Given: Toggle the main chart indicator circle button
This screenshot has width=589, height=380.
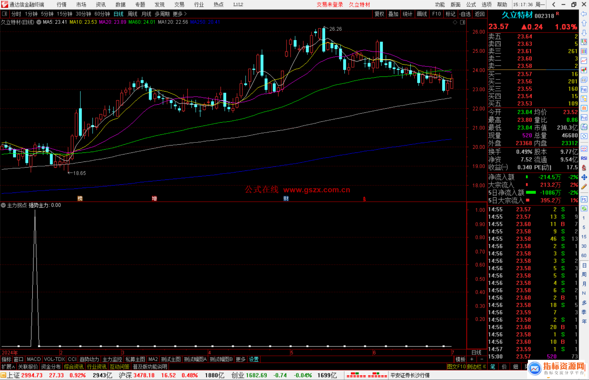Looking at the screenshot, I should tap(39, 22).
